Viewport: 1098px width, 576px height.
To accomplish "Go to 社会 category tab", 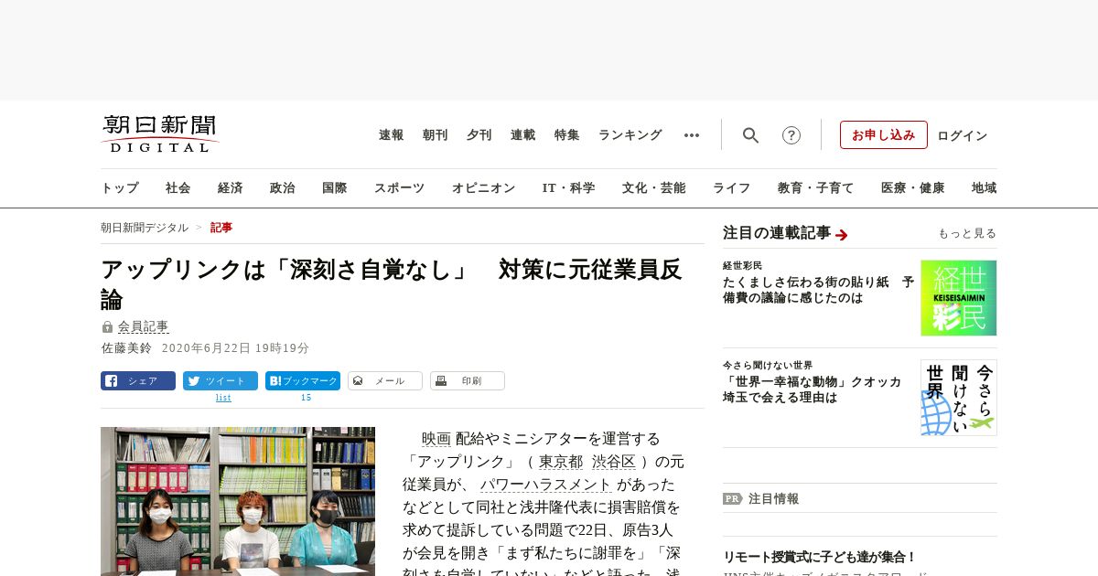I will pos(178,188).
